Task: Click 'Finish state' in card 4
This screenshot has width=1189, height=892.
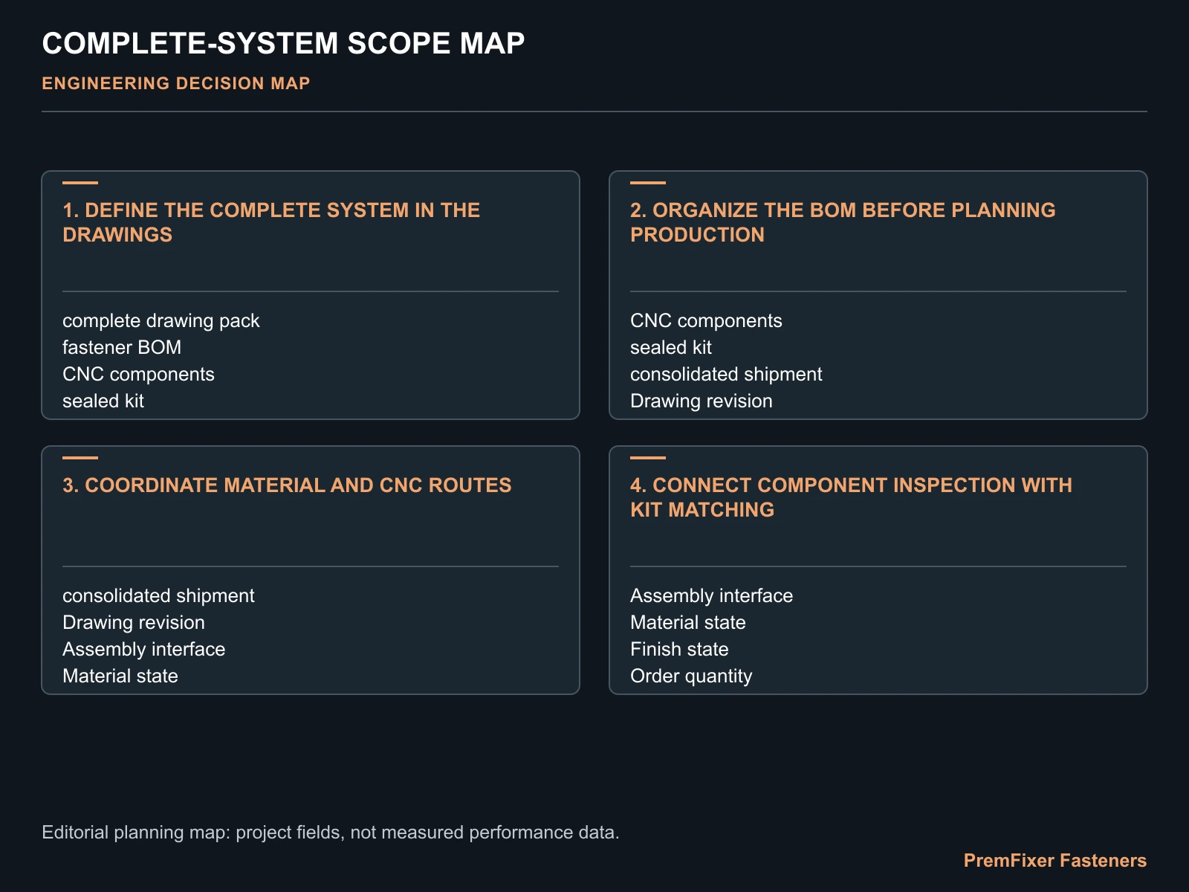Action: 679,649
